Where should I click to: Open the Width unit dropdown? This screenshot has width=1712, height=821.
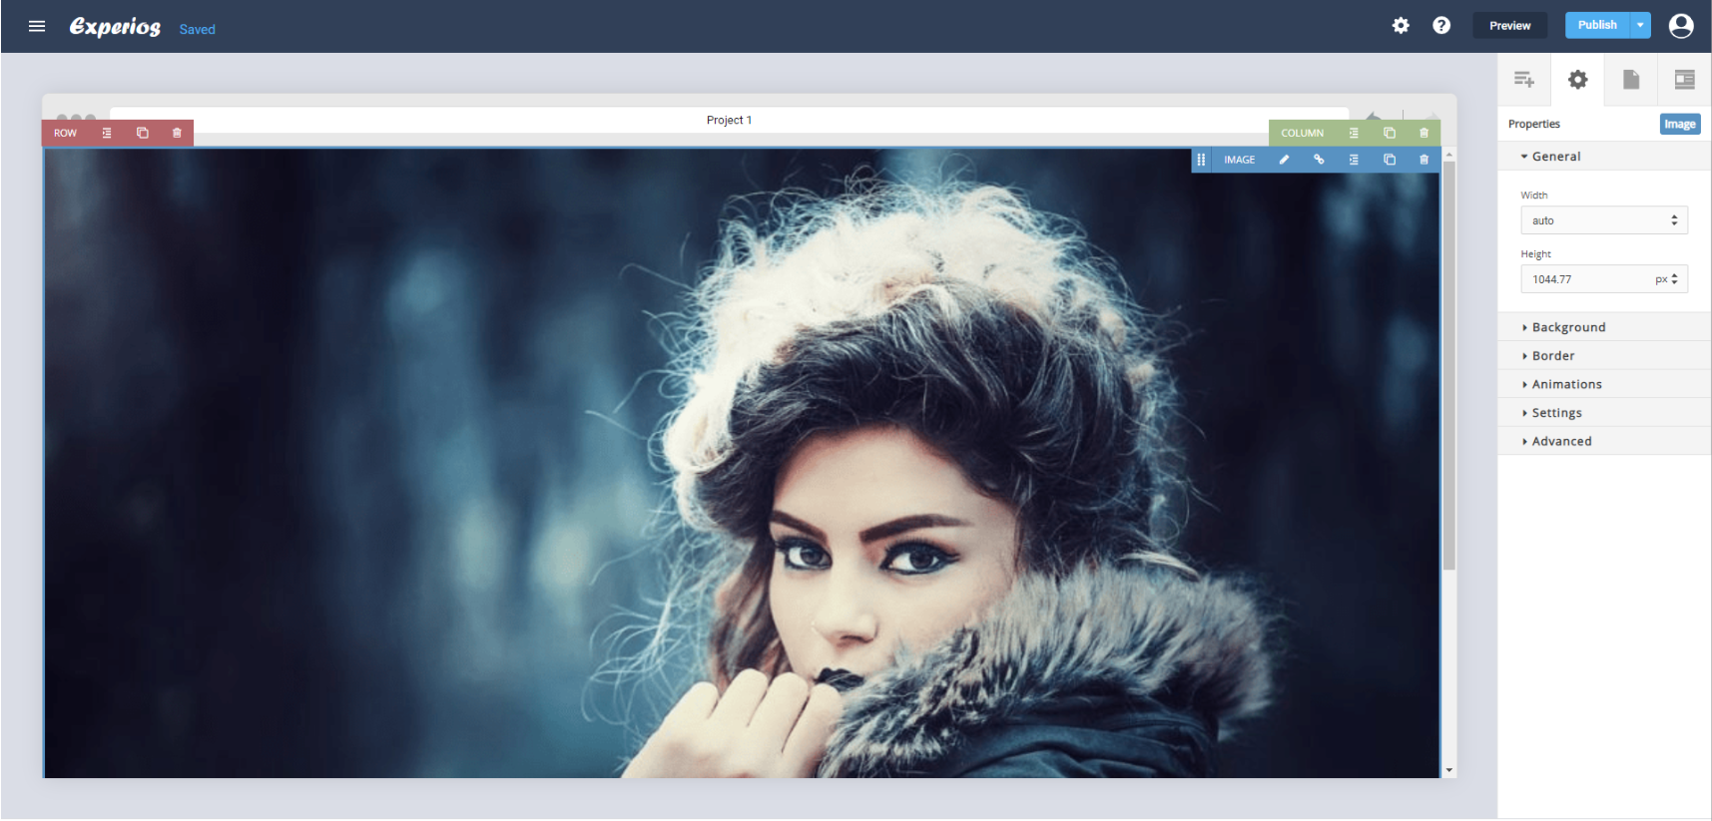click(x=1674, y=220)
